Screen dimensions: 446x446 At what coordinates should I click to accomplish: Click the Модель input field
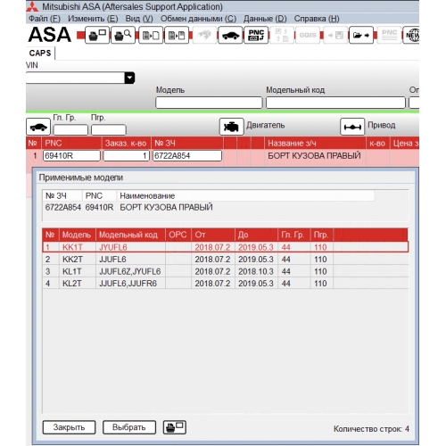[209, 103]
